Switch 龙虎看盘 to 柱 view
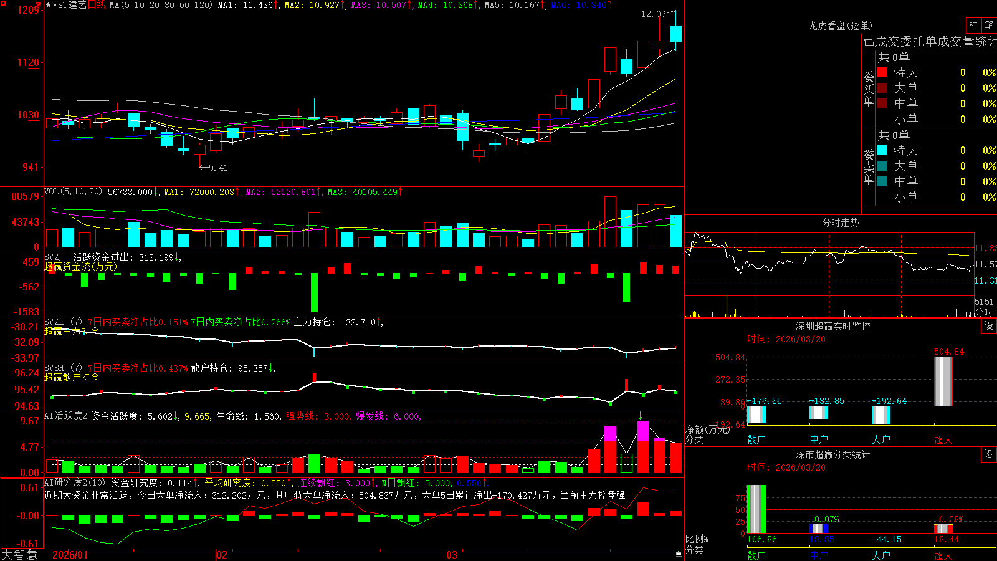This screenshot has height=561, width=997. (x=973, y=26)
